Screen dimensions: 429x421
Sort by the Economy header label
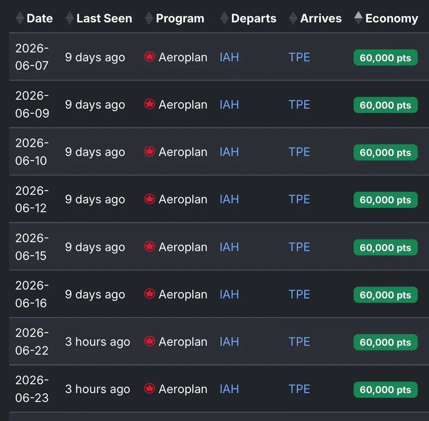pyautogui.click(x=391, y=19)
